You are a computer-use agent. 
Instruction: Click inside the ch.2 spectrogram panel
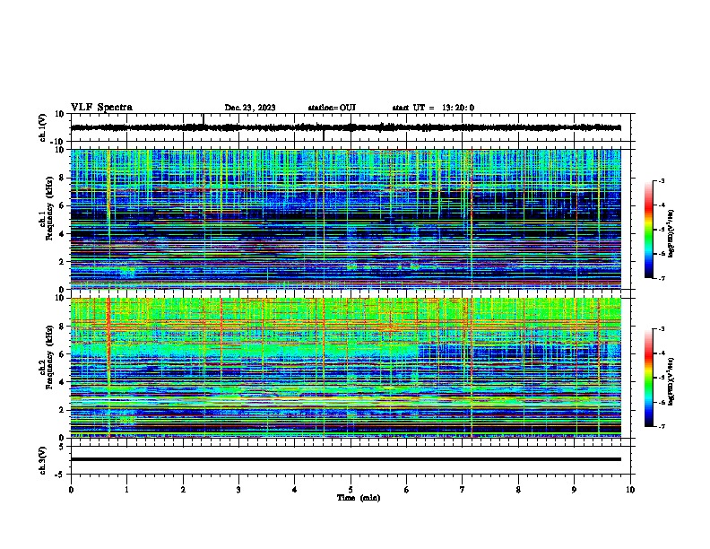point(345,368)
